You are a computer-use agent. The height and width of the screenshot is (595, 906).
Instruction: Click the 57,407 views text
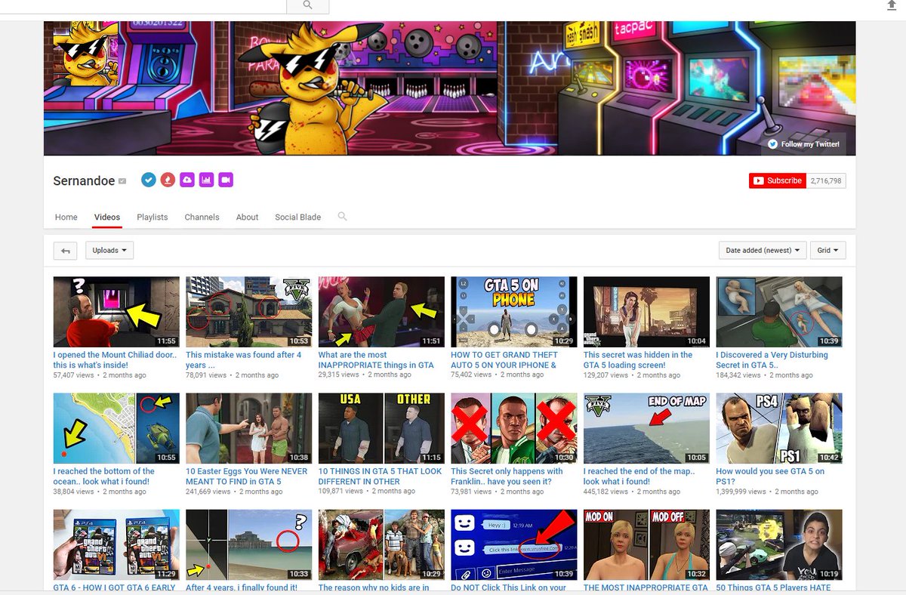(x=74, y=375)
